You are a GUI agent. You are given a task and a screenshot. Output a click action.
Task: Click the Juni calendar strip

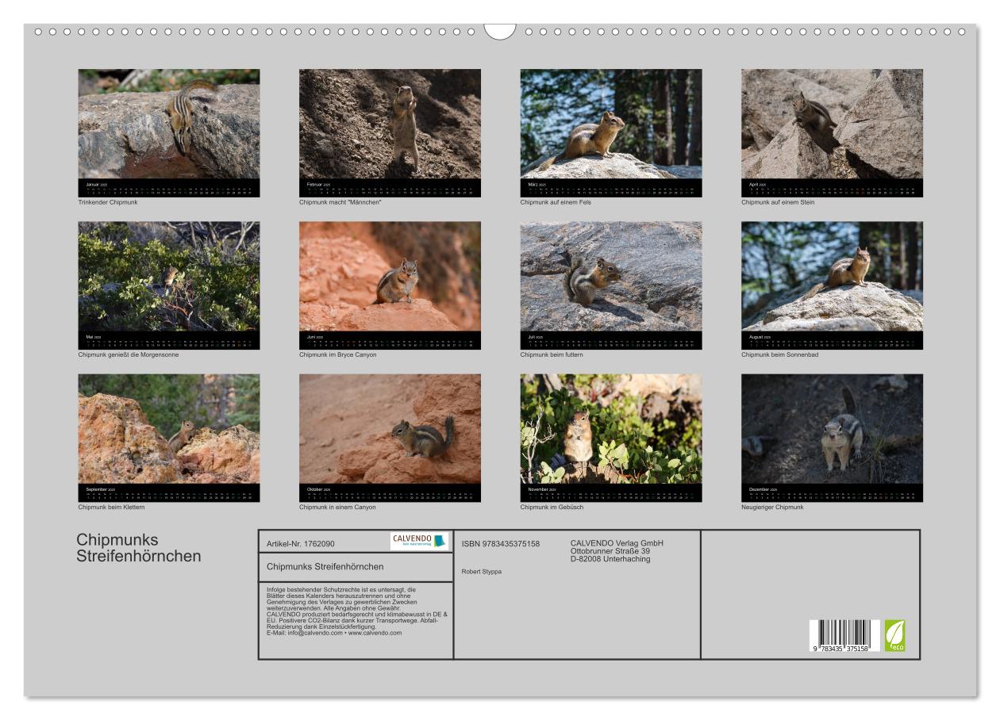pyautogui.click(x=390, y=340)
